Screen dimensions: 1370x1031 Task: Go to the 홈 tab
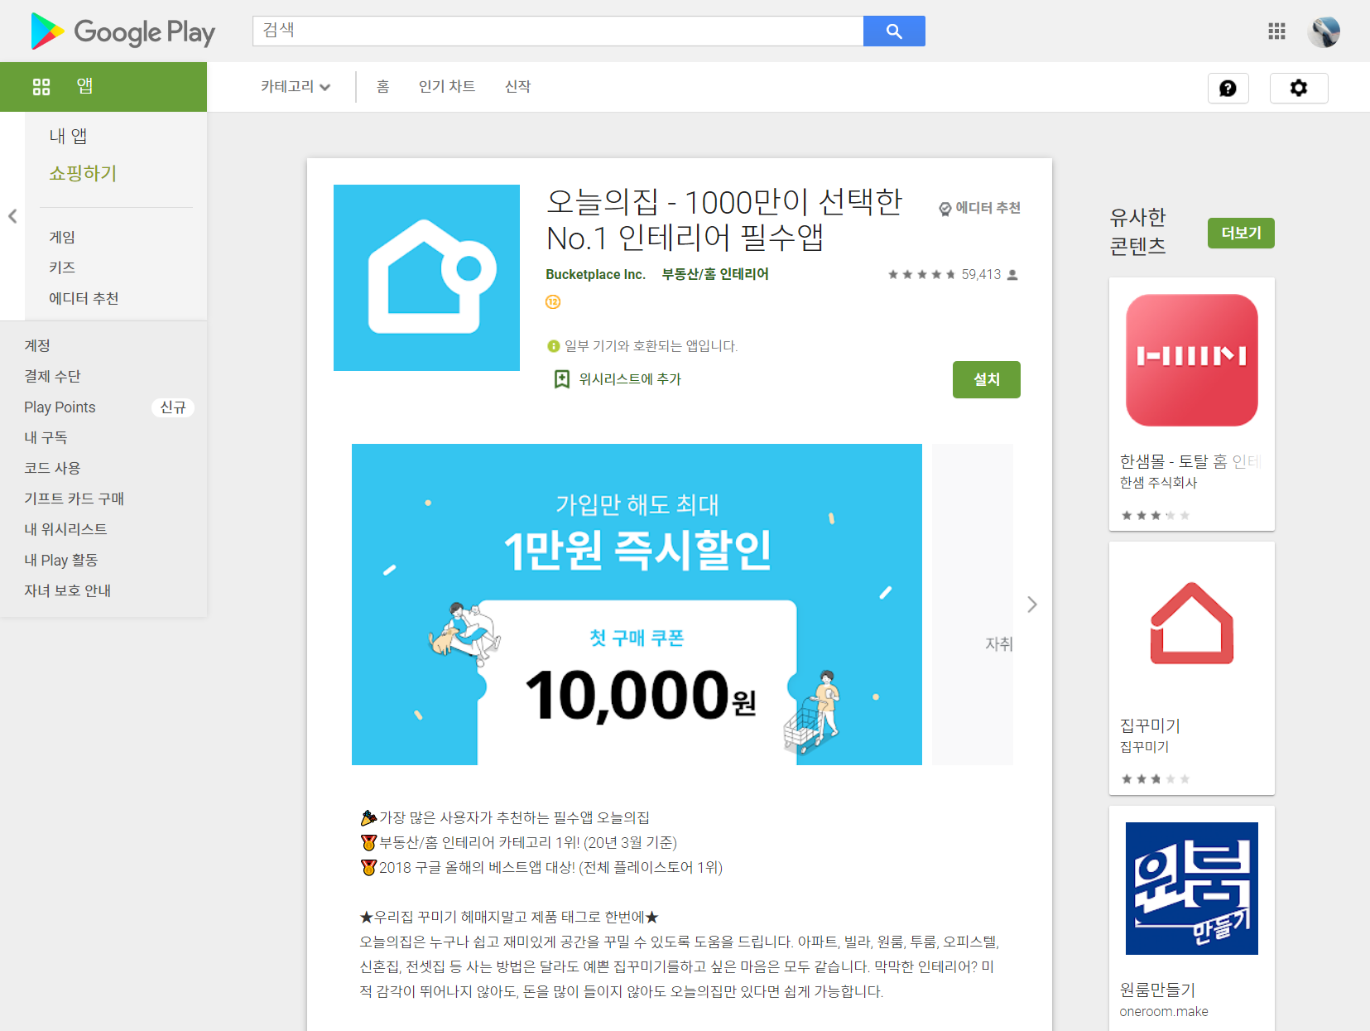coord(382,86)
